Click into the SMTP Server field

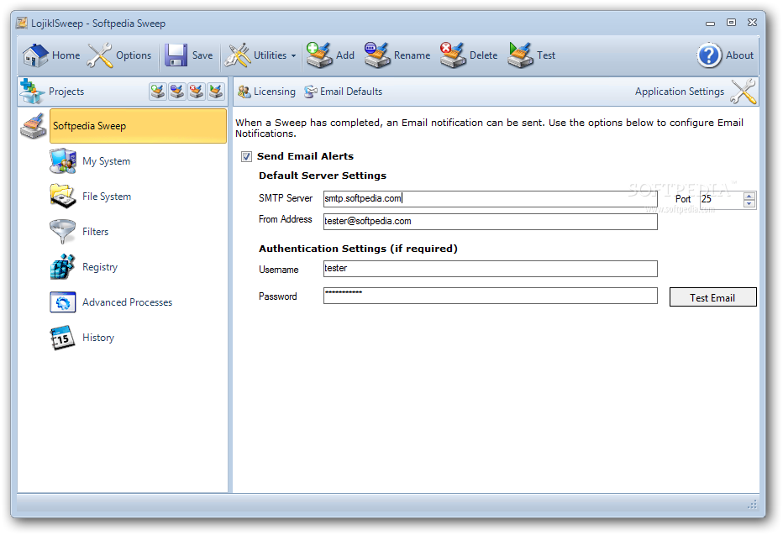(491, 198)
